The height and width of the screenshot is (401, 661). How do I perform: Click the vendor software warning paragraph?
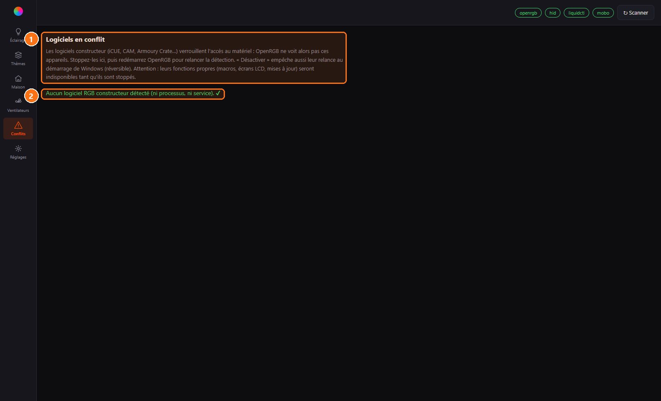(x=194, y=64)
